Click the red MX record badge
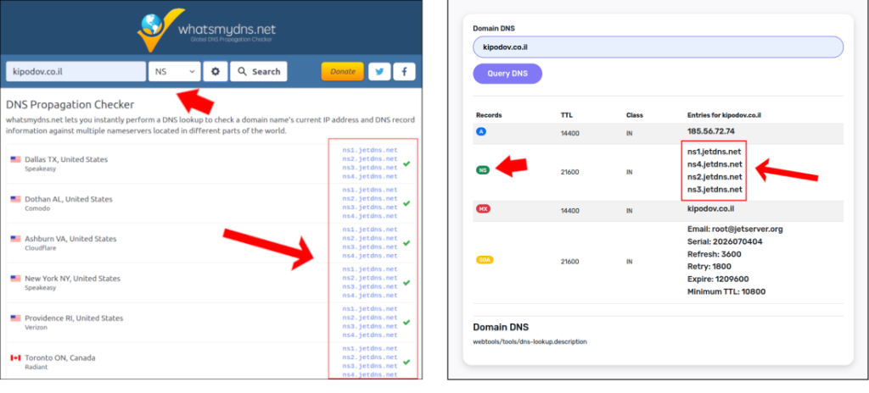869x393 pixels. tap(483, 208)
